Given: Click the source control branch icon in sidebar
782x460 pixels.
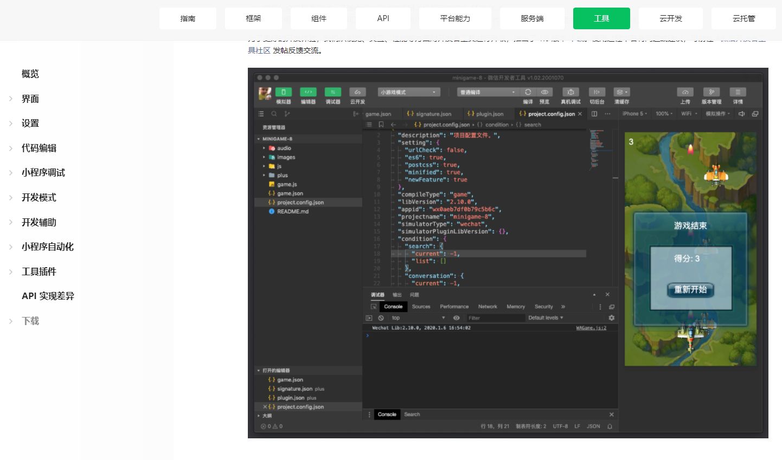Looking at the screenshot, I should pos(287,114).
